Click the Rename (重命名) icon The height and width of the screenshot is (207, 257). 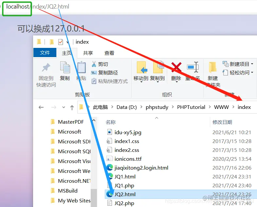(x=193, y=67)
